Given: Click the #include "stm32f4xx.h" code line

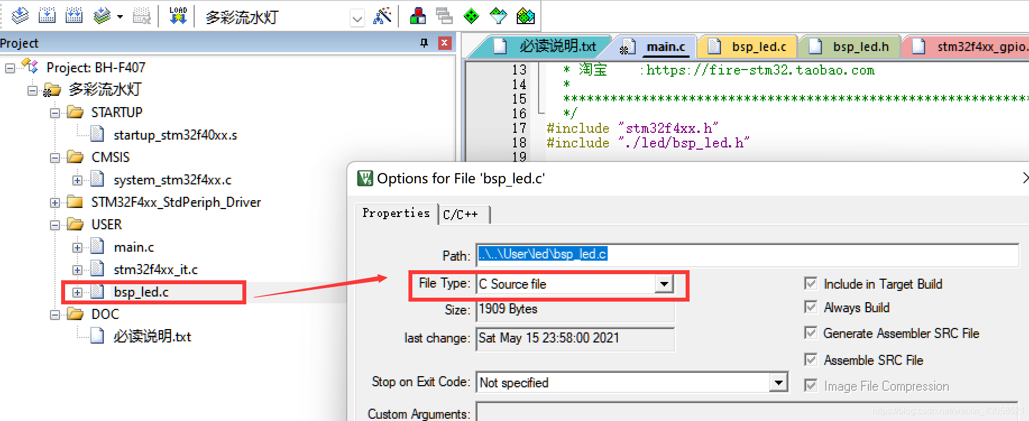Looking at the screenshot, I should pyautogui.click(x=632, y=128).
